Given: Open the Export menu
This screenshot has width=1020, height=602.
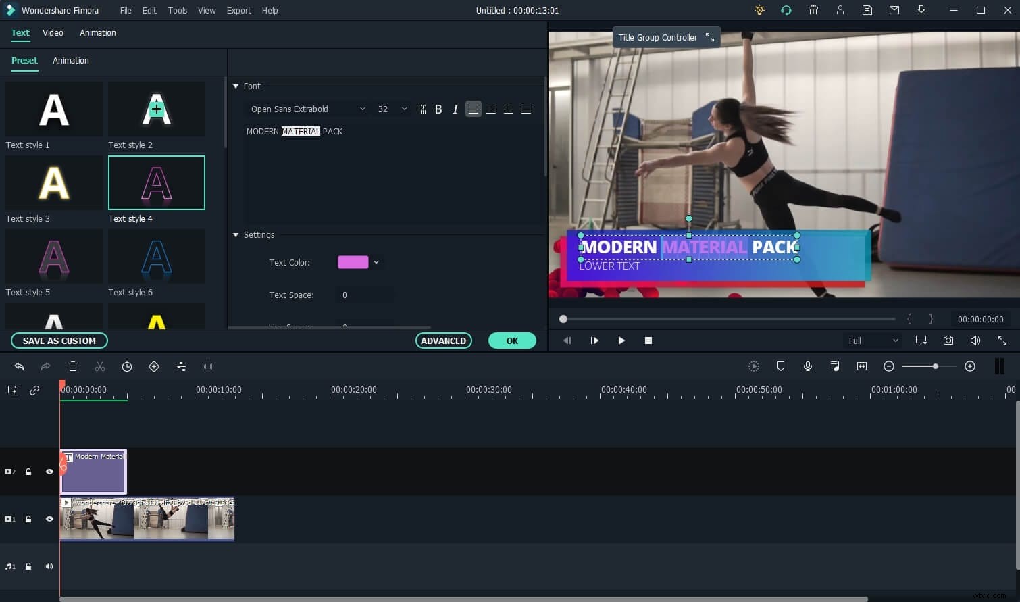Looking at the screenshot, I should (x=238, y=10).
